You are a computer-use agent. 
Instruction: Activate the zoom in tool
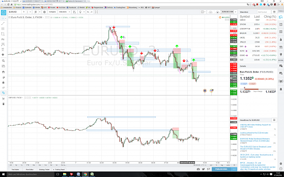click(x=3, y=61)
